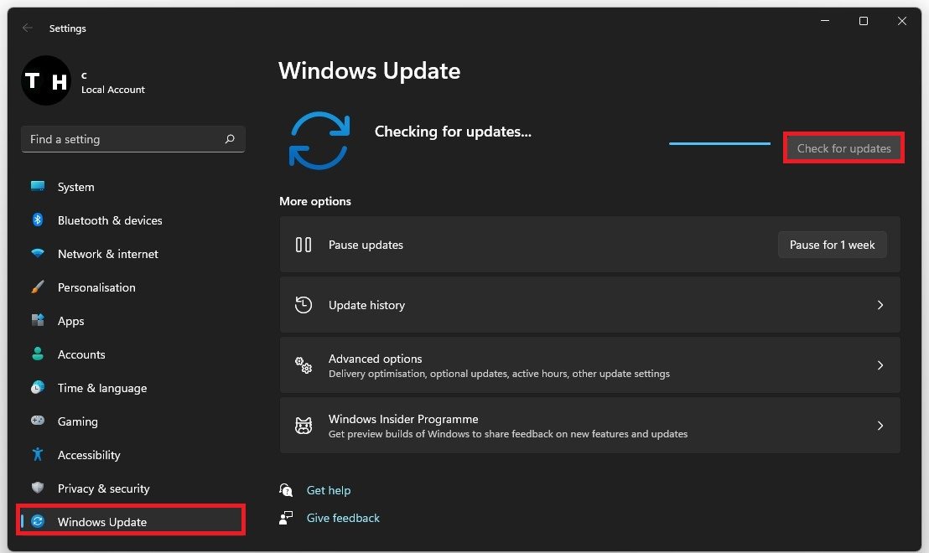Click the large blue sync arrows icon

pos(319,141)
